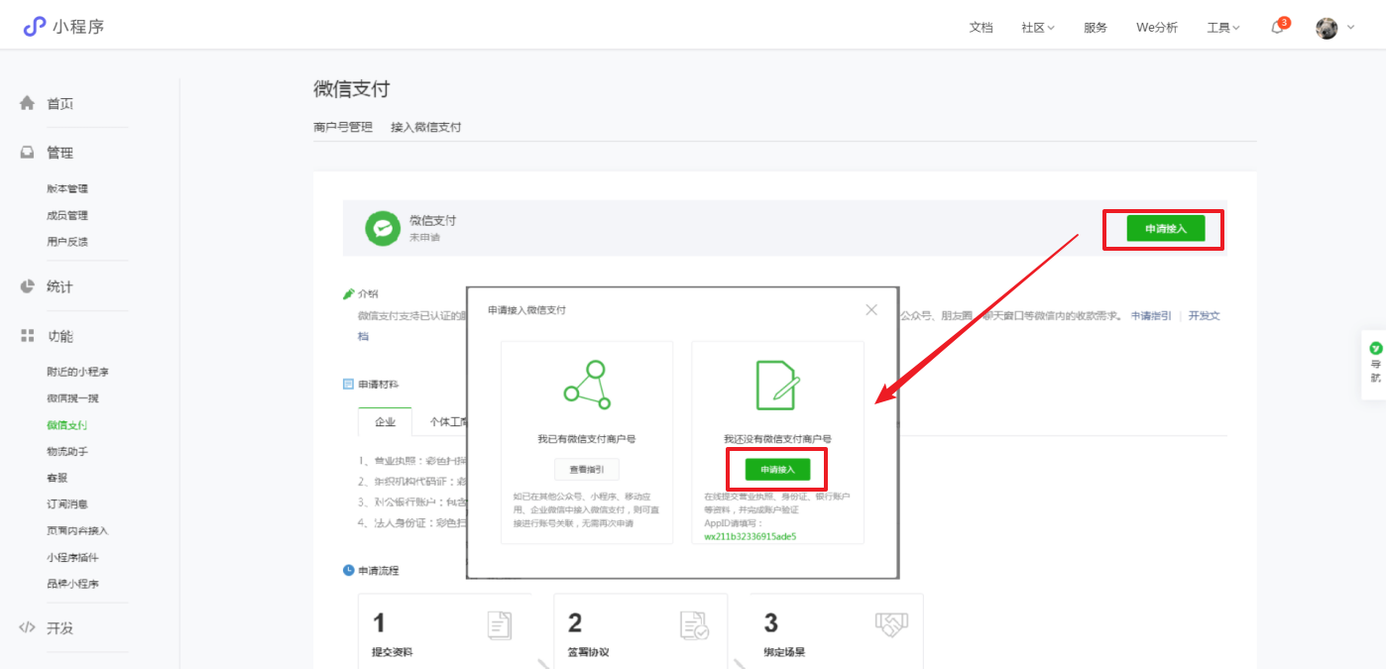Click the 小程序 logo icon
Image resolution: width=1386 pixels, height=669 pixels.
tap(35, 27)
